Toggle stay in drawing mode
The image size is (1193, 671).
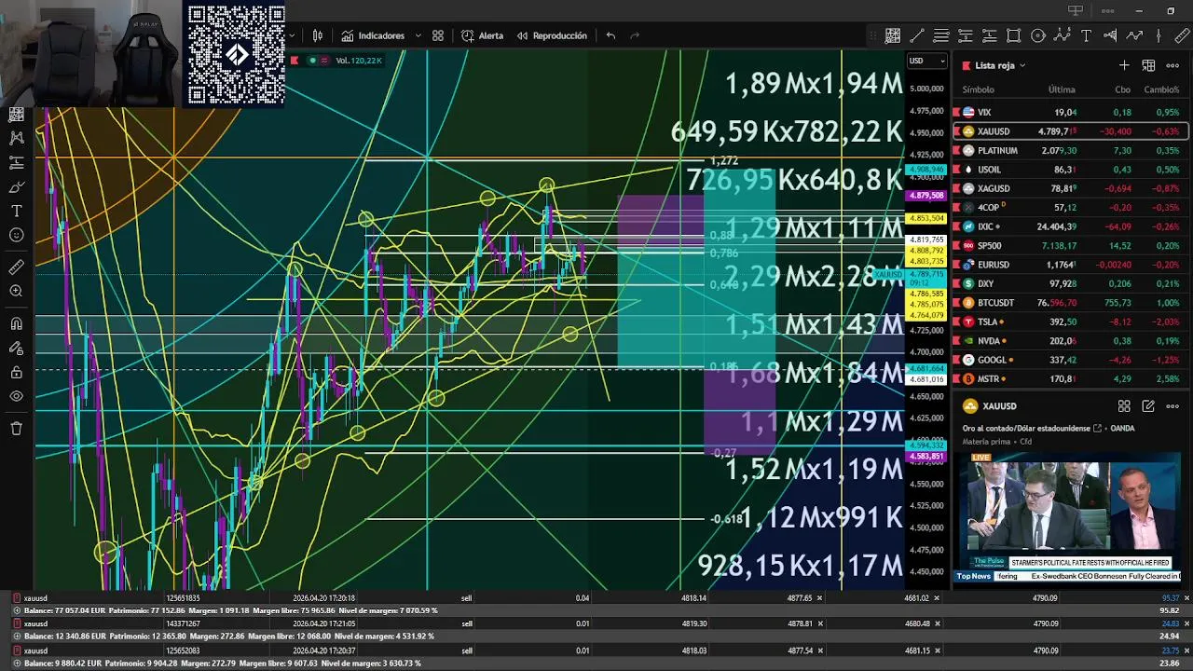tap(16, 349)
